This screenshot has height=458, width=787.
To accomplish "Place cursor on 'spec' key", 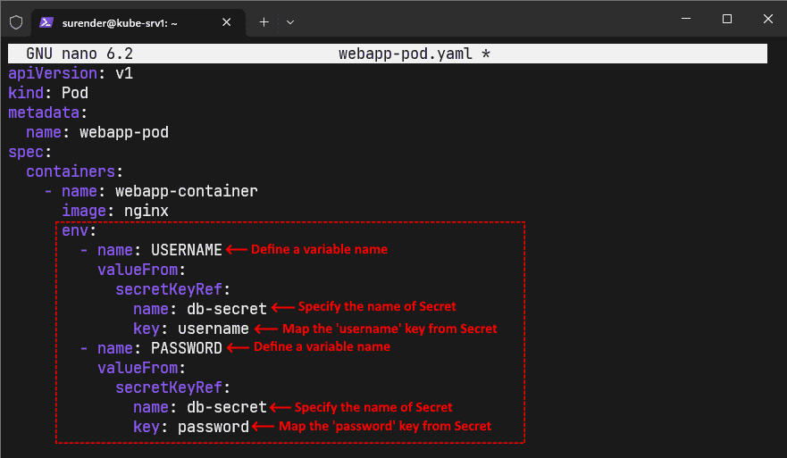I will point(26,152).
